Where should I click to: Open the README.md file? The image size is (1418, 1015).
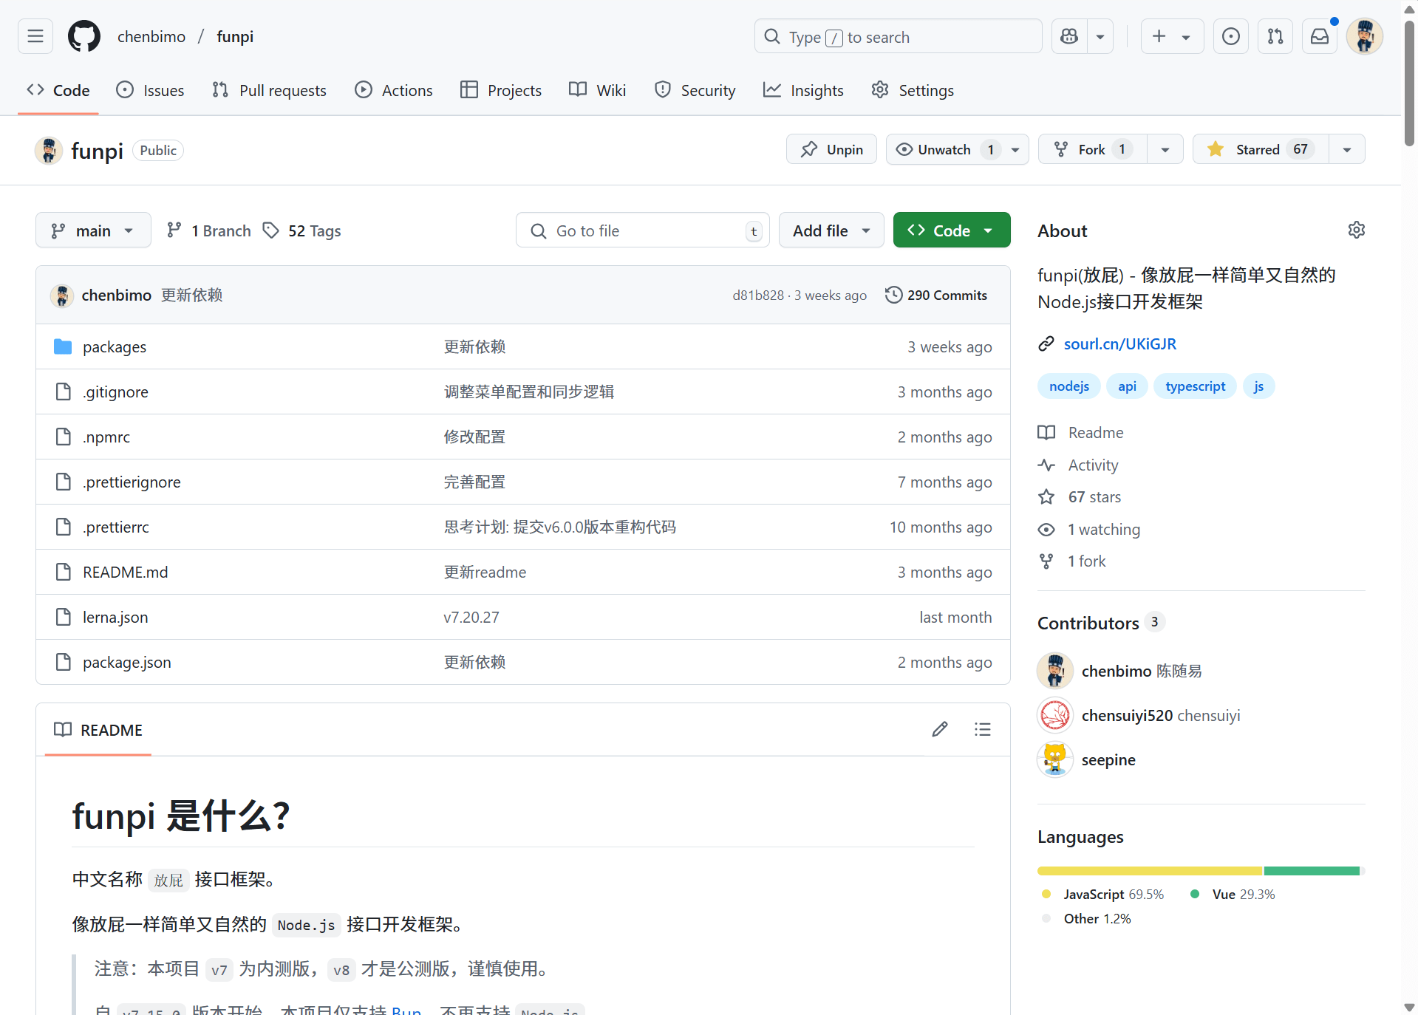pyautogui.click(x=126, y=572)
